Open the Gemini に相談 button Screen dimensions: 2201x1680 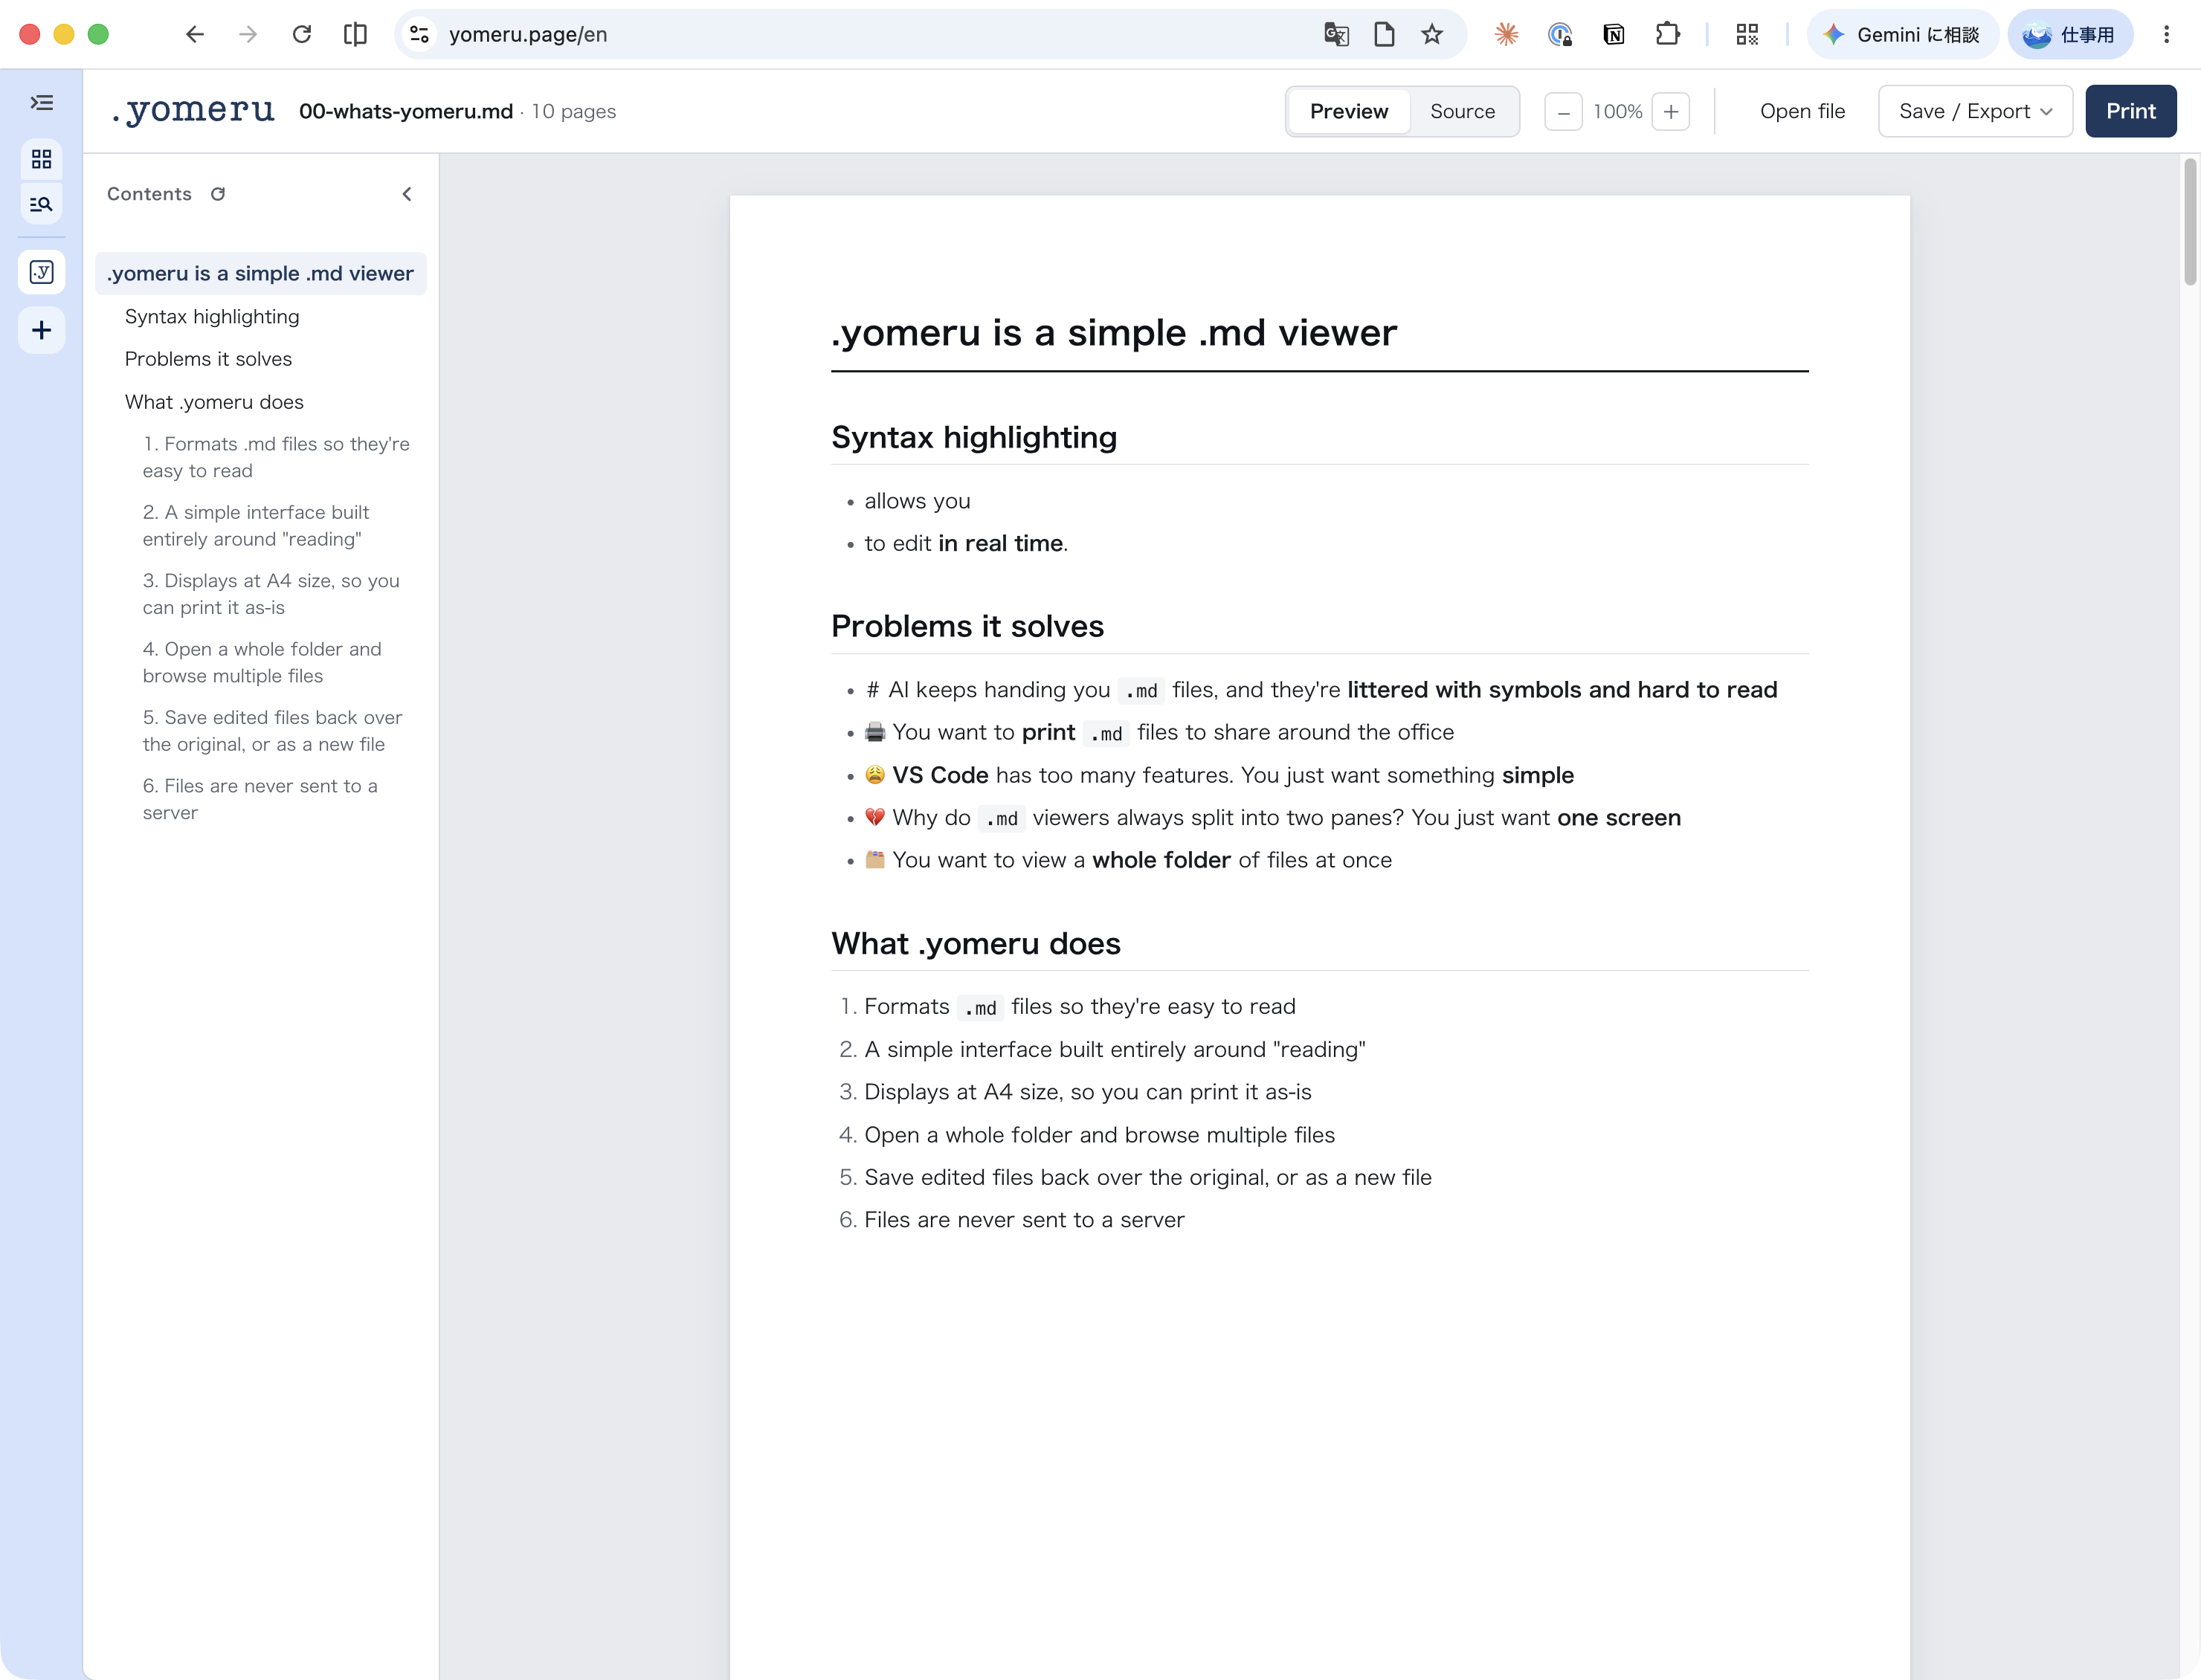pyautogui.click(x=1902, y=34)
